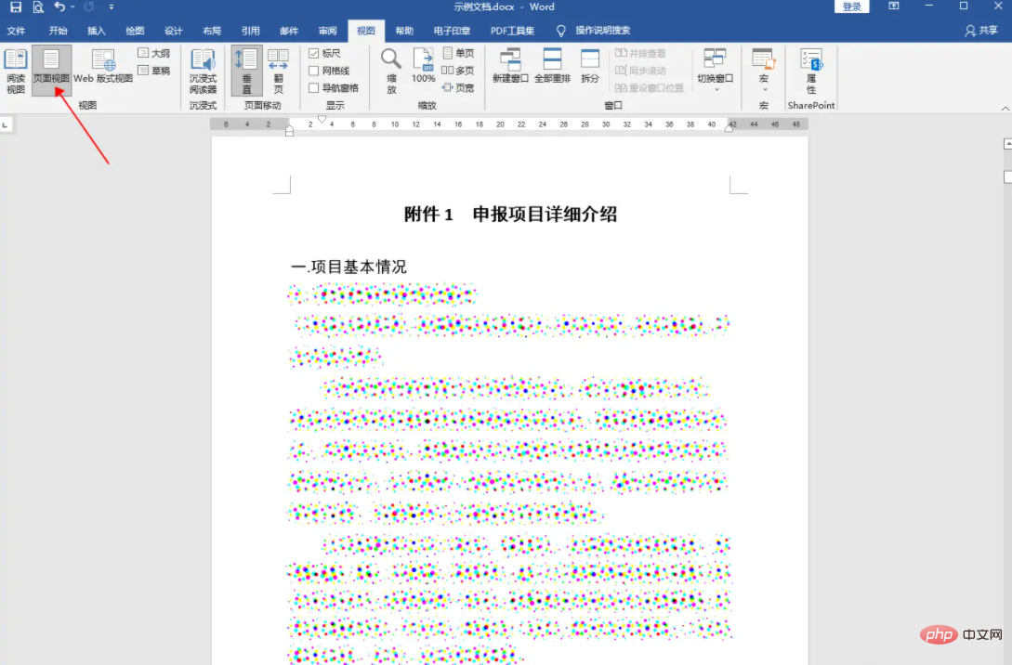
Task: Toggle the ruler (标尺) checkbox
Action: [x=324, y=54]
